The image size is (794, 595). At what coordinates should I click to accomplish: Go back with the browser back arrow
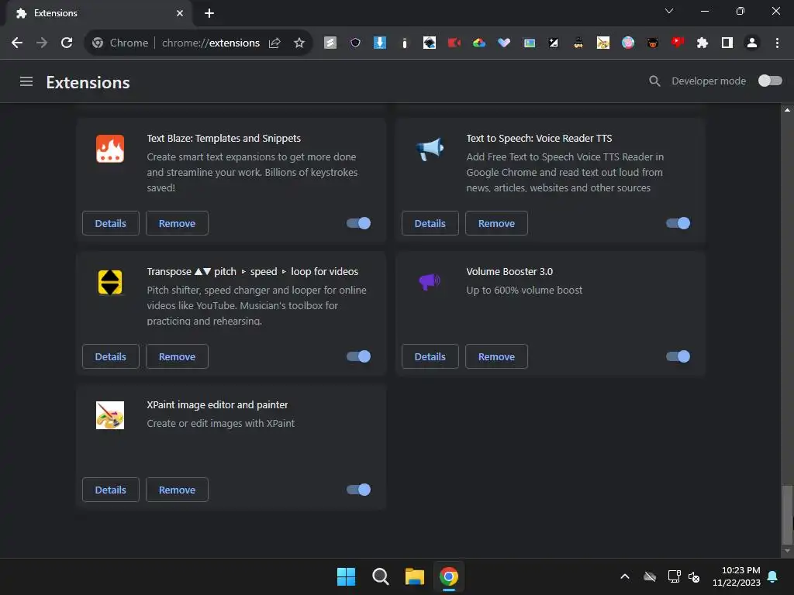[x=17, y=43]
